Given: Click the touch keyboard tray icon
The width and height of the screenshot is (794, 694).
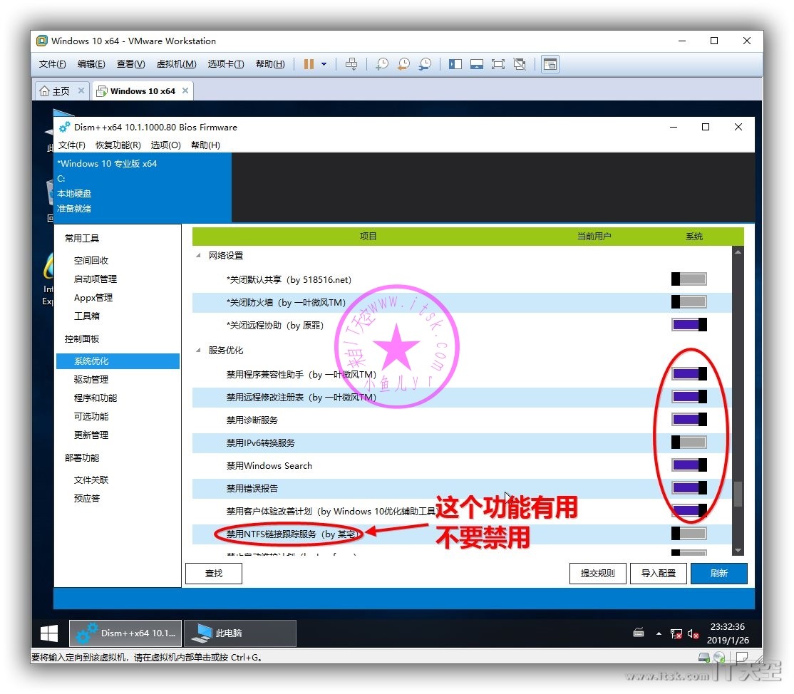Looking at the screenshot, I should point(639,632).
